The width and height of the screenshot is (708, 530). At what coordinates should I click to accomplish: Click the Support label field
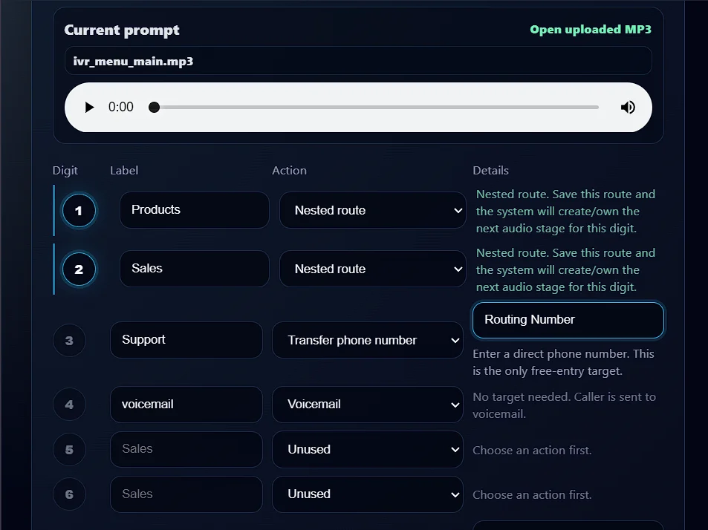(x=186, y=340)
